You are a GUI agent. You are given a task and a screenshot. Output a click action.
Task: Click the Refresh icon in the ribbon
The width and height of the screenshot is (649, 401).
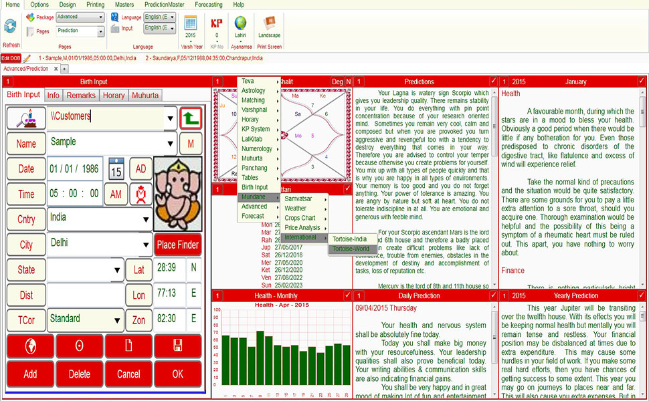point(10,26)
